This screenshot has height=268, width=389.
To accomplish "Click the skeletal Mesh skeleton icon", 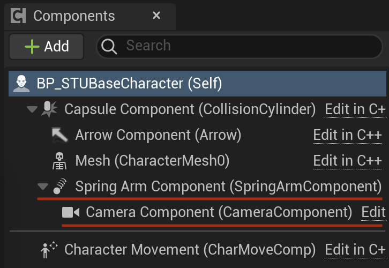I will (x=59, y=161).
